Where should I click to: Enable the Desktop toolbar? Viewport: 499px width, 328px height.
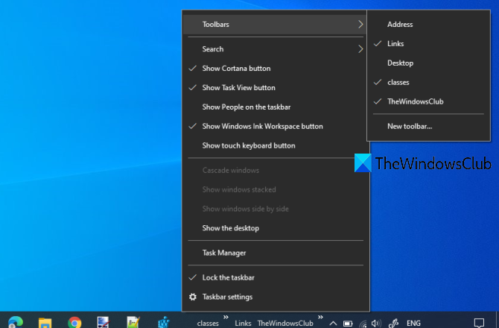click(428, 63)
